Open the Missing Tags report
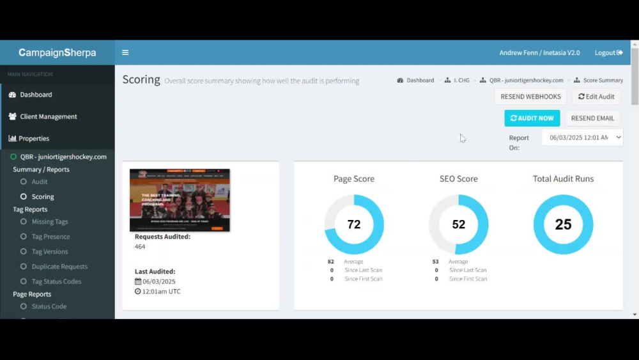Image resolution: width=639 pixels, height=360 pixels. 50,221
